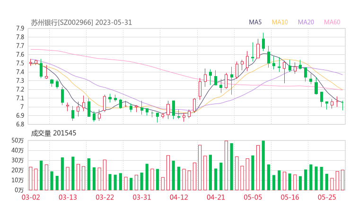This screenshot has height=208, width=350.
Task: Click the 50万 volume axis label
Action: pos(17,140)
